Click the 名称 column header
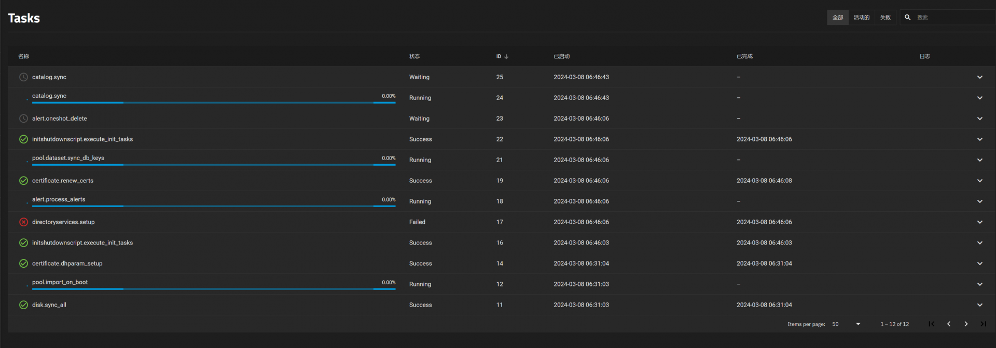 coord(24,56)
